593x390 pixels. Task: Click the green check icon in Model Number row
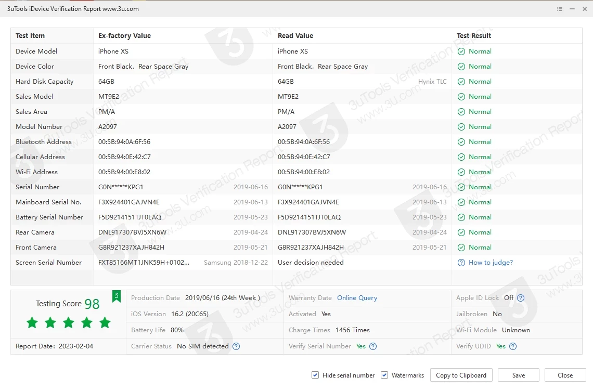[x=461, y=127]
